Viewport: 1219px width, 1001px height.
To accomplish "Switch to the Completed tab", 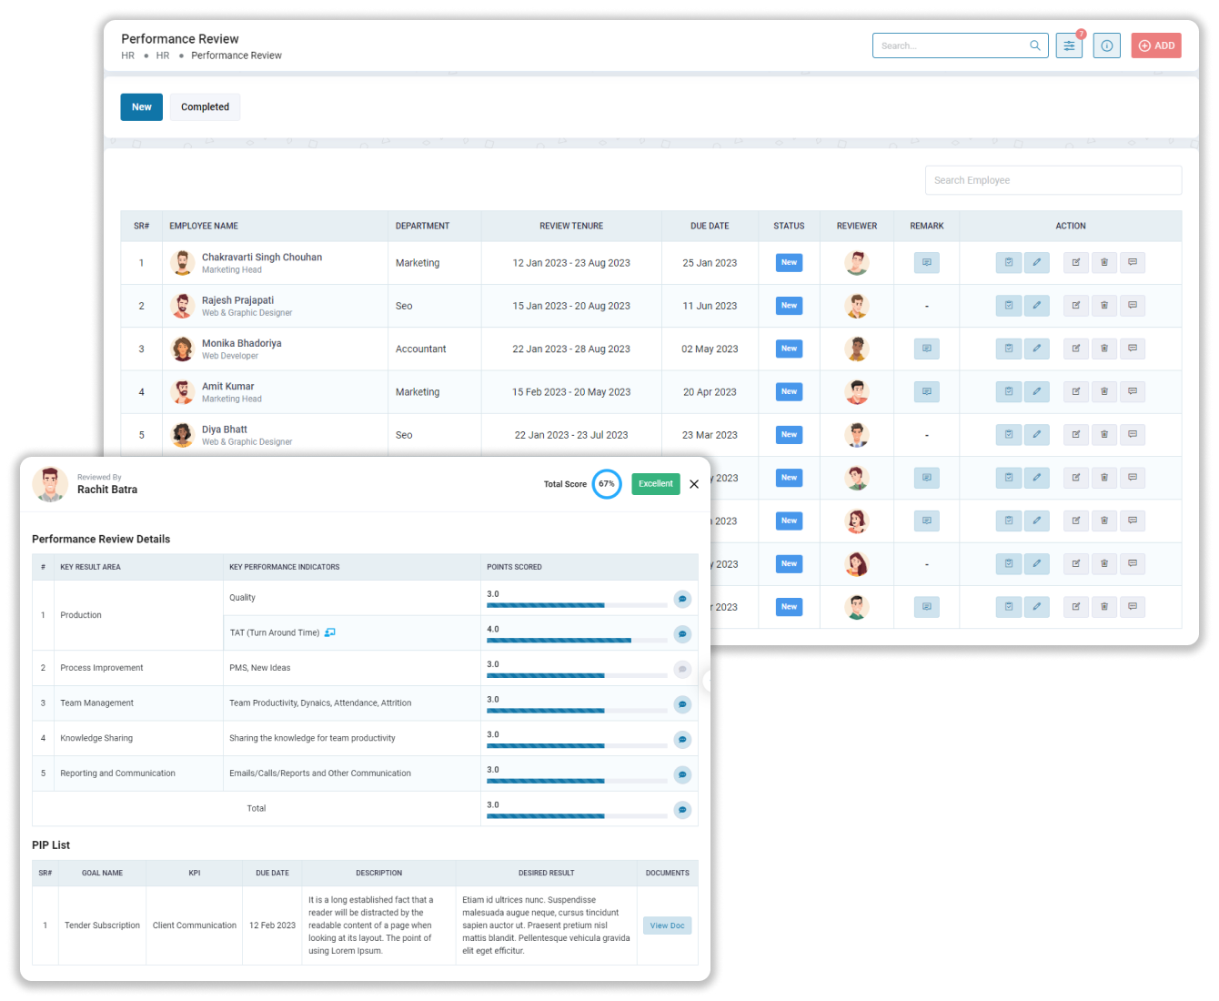I will click(205, 106).
